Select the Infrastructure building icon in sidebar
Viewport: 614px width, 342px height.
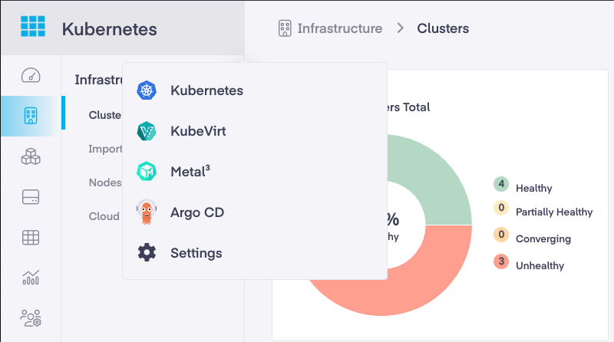(31, 116)
